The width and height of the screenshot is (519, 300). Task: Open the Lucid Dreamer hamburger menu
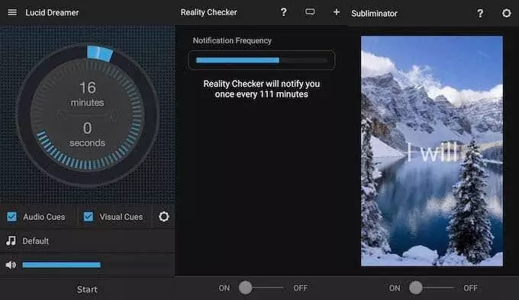[12, 12]
